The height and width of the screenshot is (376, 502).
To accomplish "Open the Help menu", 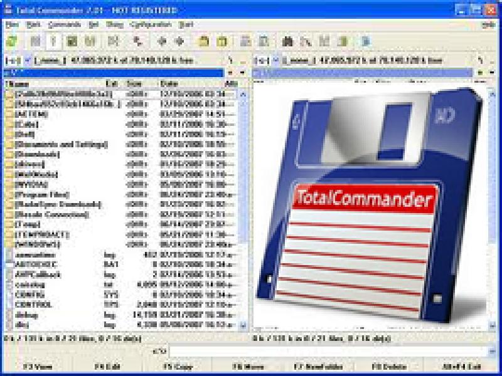I will [x=489, y=24].
